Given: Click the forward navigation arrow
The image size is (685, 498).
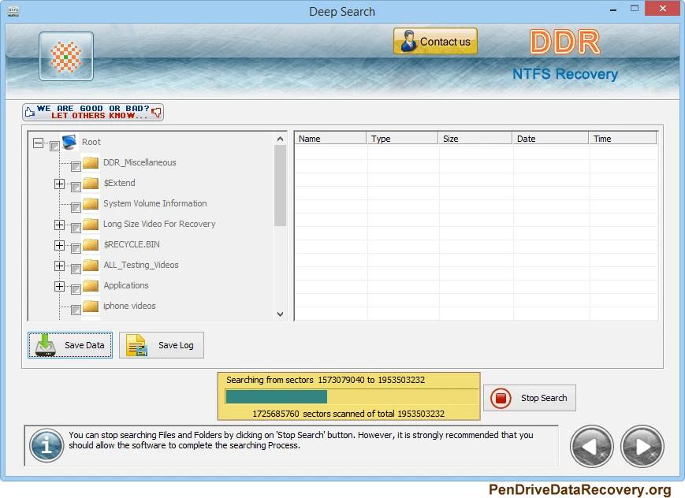Looking at the screenshot, I should pyautogui.click(x=642, y=446).
